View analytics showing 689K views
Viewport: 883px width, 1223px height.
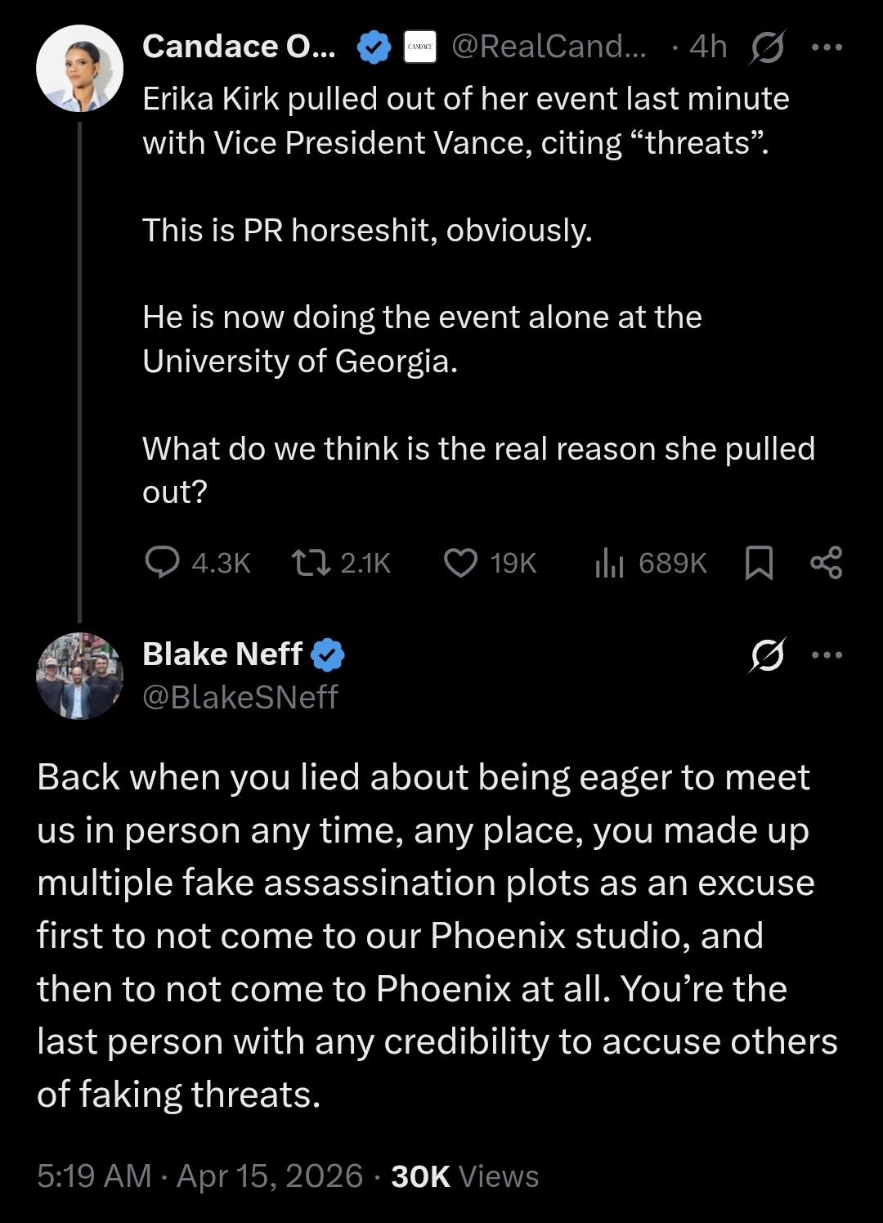click(x=610, y=563)
